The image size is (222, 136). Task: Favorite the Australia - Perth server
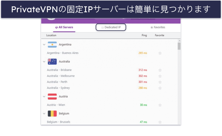160,82
